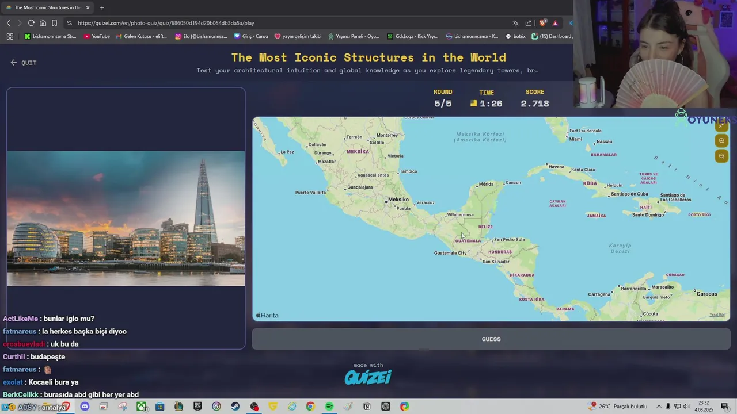Open a new browser tab
The width and height of the screenshot is (737, 414).
pos(102,7)
